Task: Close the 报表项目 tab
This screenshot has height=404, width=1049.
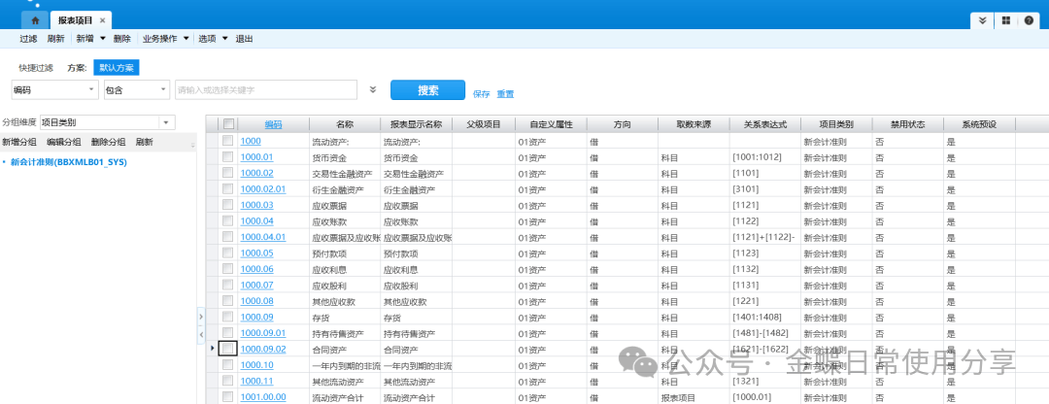Action: tap(103, 20)
